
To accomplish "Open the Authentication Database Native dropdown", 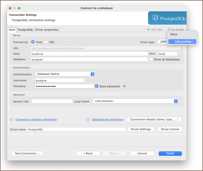I will coord(65,74).
